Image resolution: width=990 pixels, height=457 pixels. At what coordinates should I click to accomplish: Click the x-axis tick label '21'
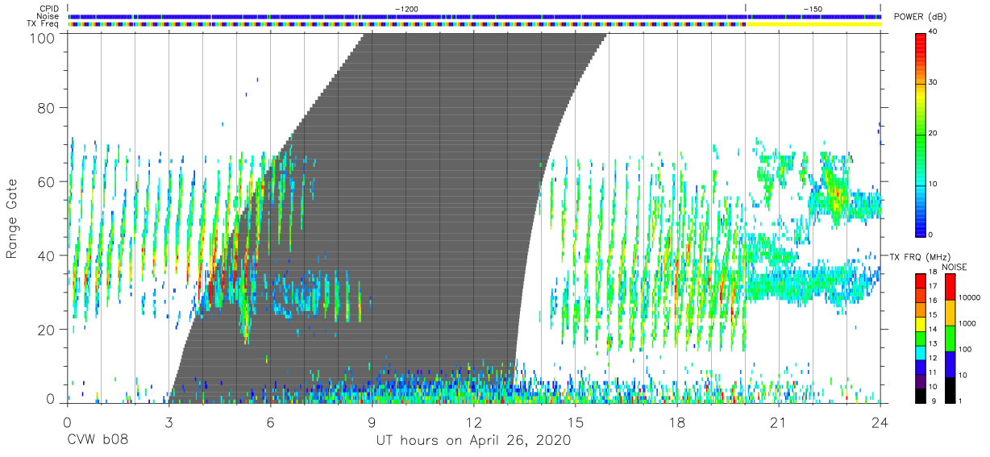pos(779,422)
